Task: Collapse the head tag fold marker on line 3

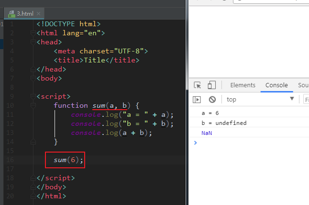Action: (33, 42)
